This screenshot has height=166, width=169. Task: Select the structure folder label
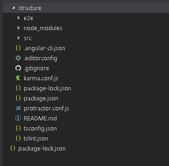[30, 8]
